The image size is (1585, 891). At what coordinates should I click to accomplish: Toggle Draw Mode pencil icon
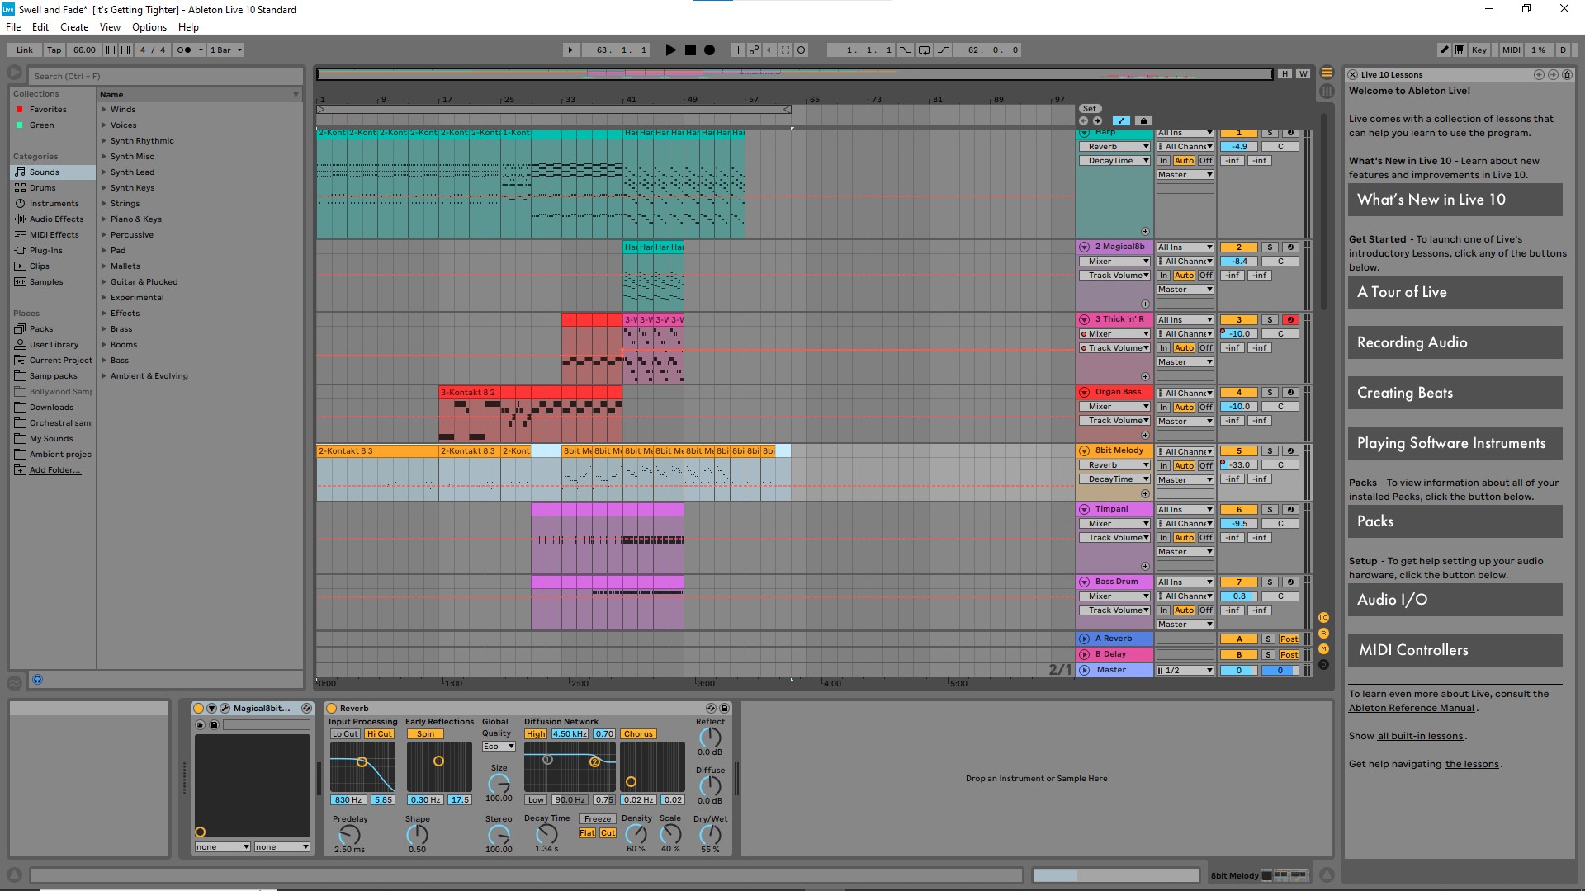pos(1444,49)
